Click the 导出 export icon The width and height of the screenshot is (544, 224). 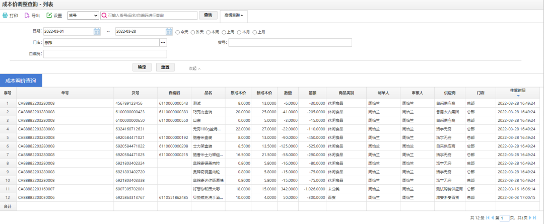click(27, 16)
